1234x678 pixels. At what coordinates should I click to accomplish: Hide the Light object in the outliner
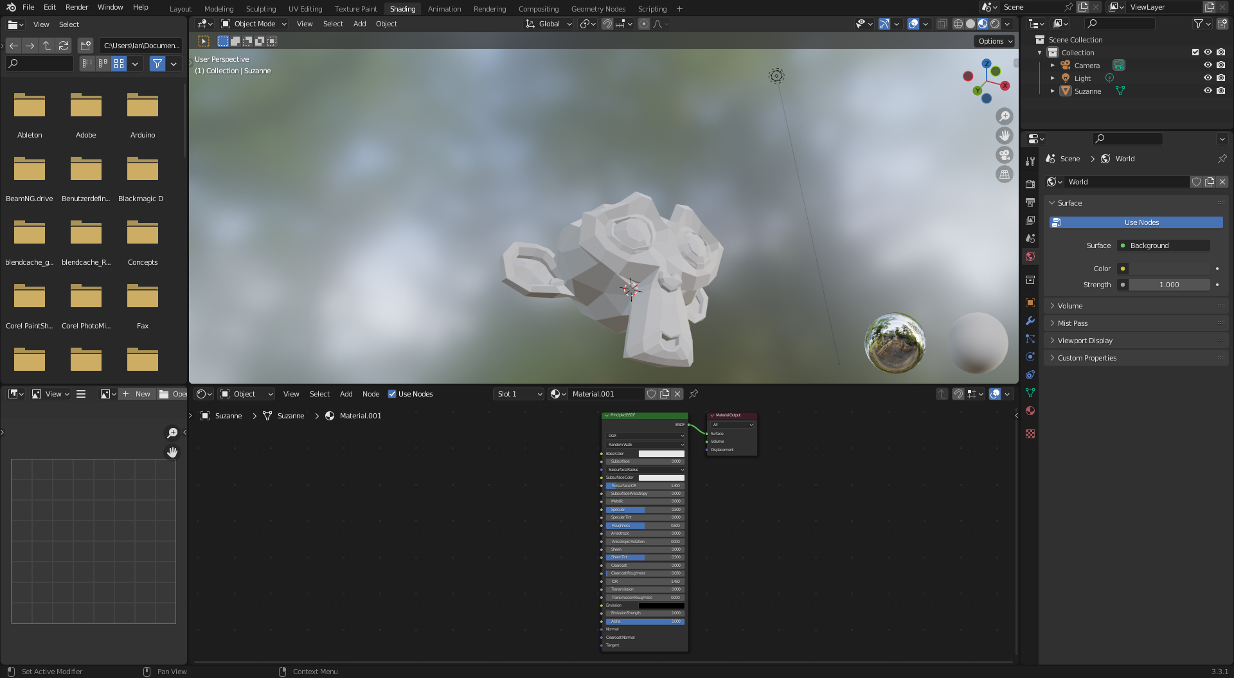coord(1207,78)
